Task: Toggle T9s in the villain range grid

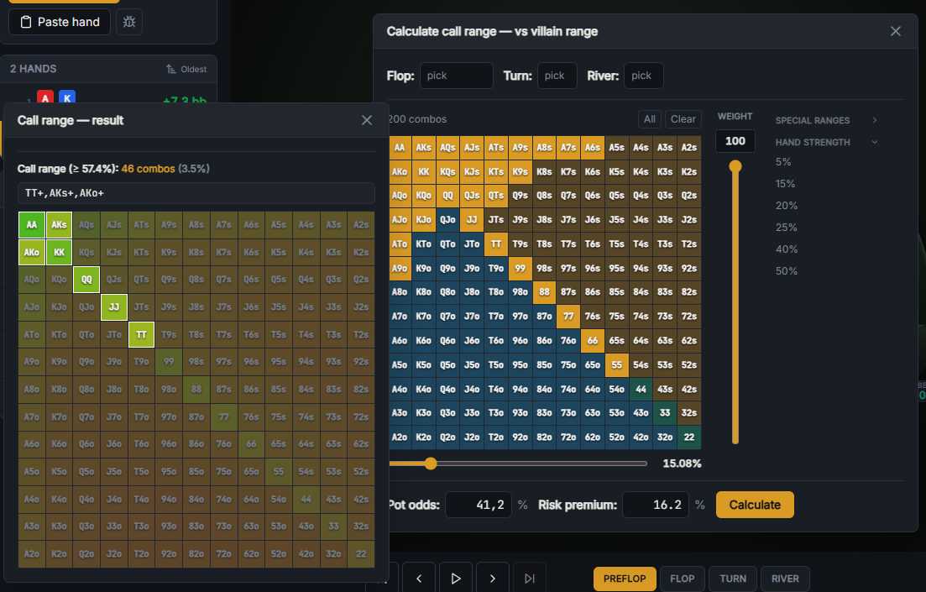Action: pyautogui.click(x=521, y=244)
